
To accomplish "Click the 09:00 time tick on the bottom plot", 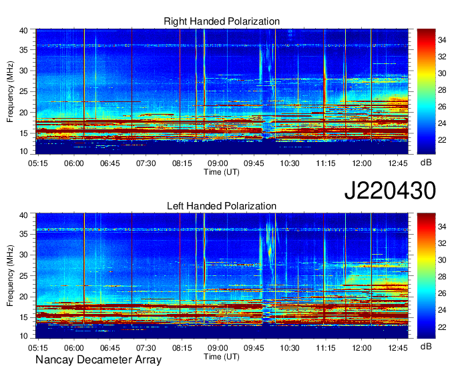I will pos(218,348).
